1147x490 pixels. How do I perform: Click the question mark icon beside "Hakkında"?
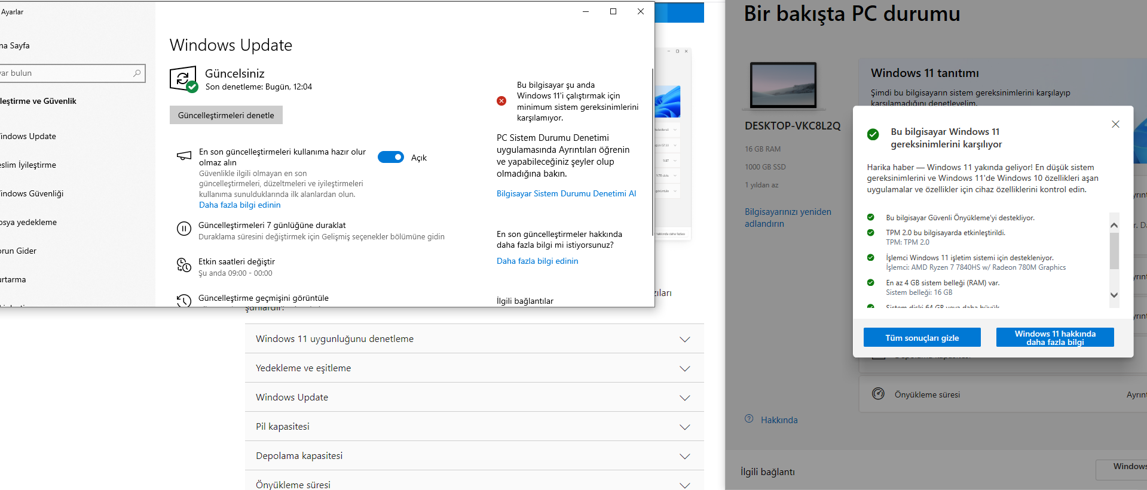[749, 418]
